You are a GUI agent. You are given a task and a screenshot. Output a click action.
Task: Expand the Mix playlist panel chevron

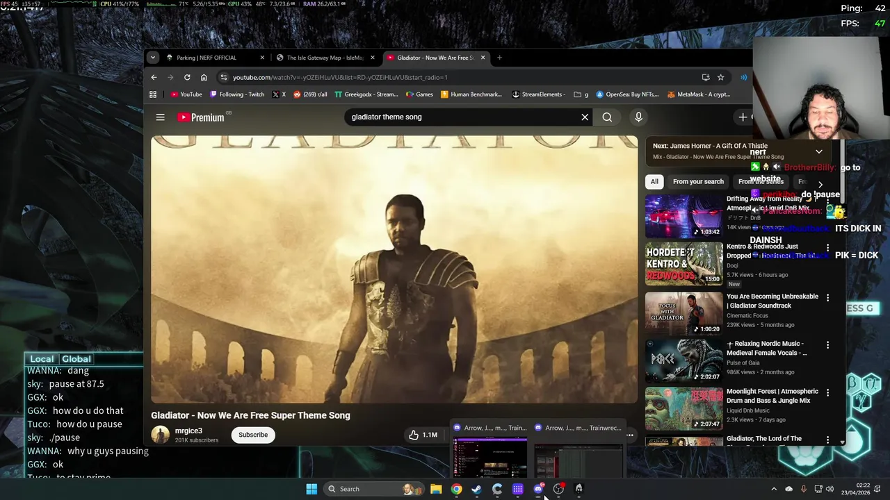coord(818,151)
